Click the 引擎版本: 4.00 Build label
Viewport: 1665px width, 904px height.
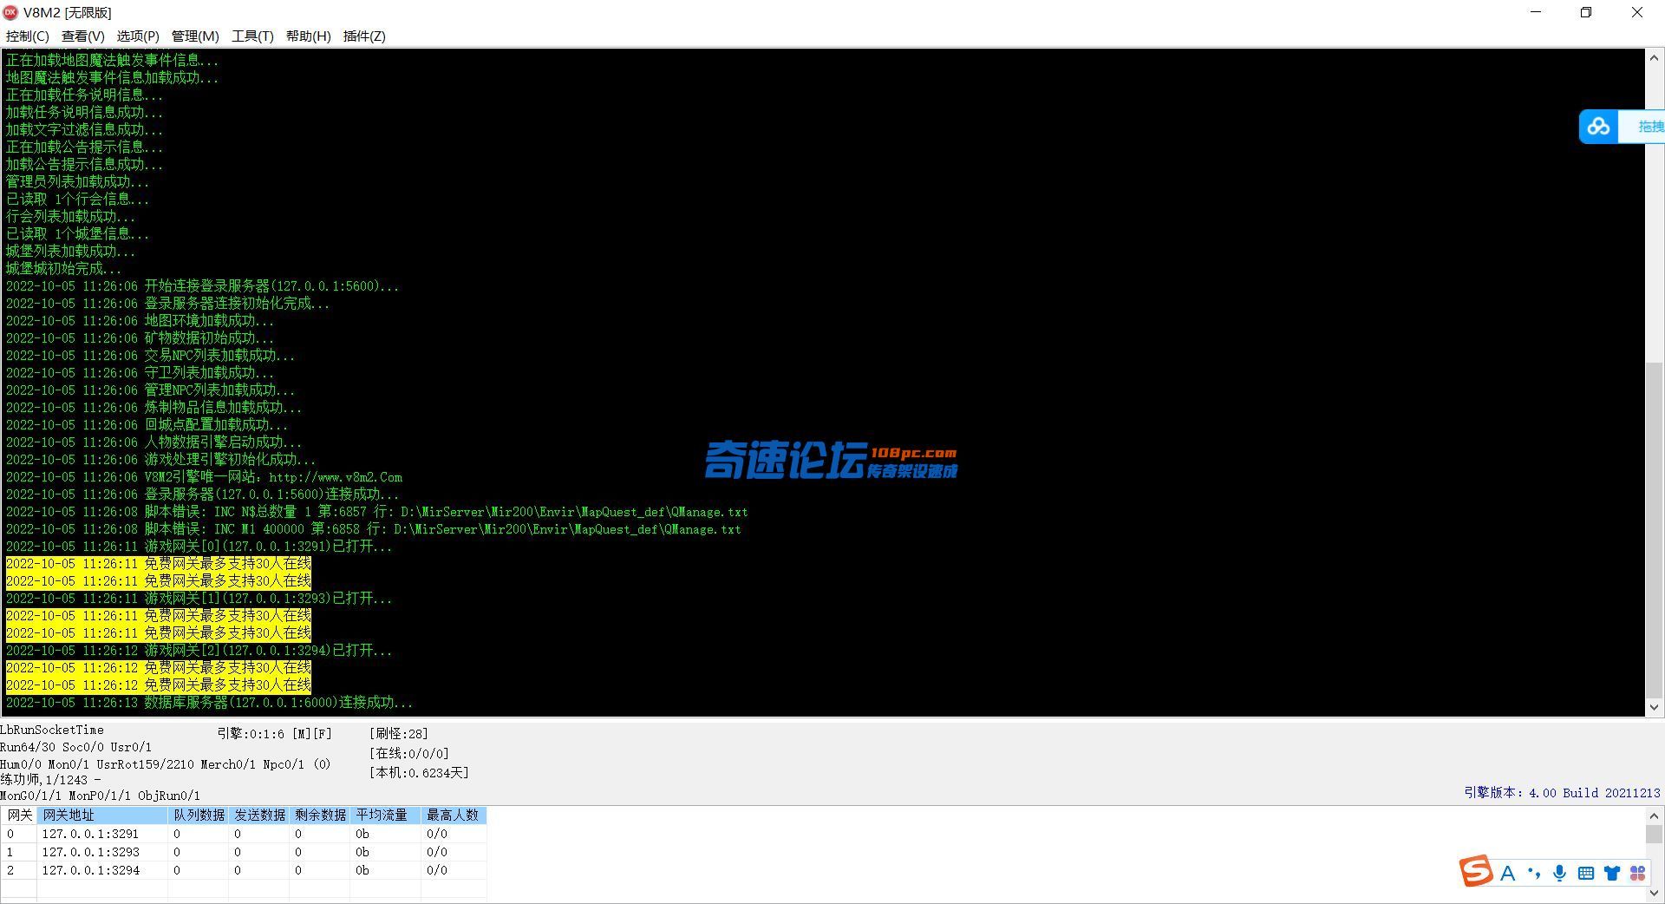coord(1562,793)
